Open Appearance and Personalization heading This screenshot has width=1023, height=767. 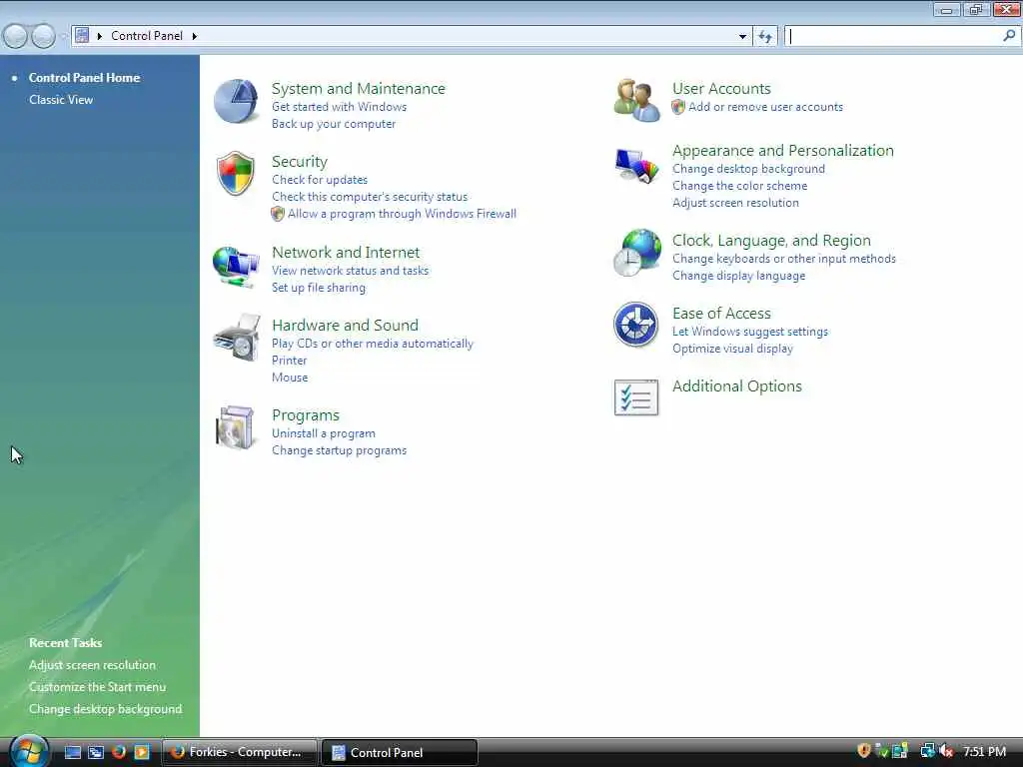pos(783,151)
